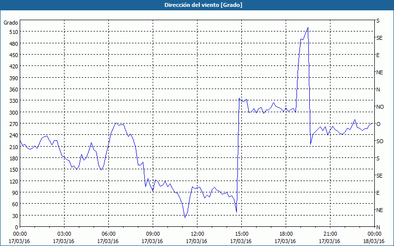Click the line's local peak at 270 near 06:30
This screenshot has height=246, width=394.
(116, 123)
